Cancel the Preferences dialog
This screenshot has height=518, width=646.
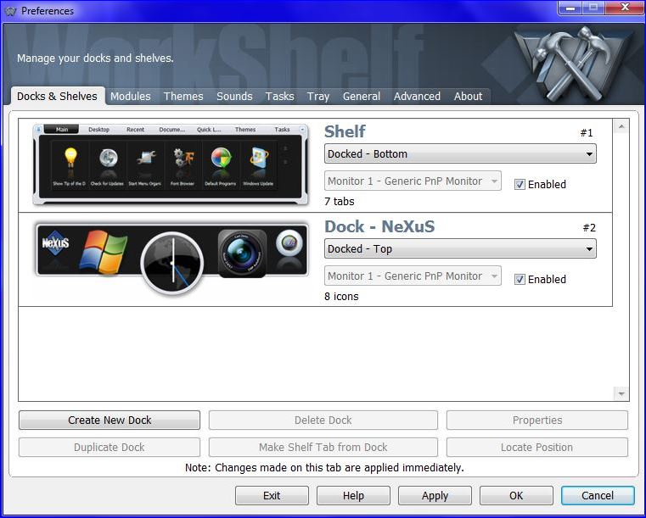tap(598, 495)
